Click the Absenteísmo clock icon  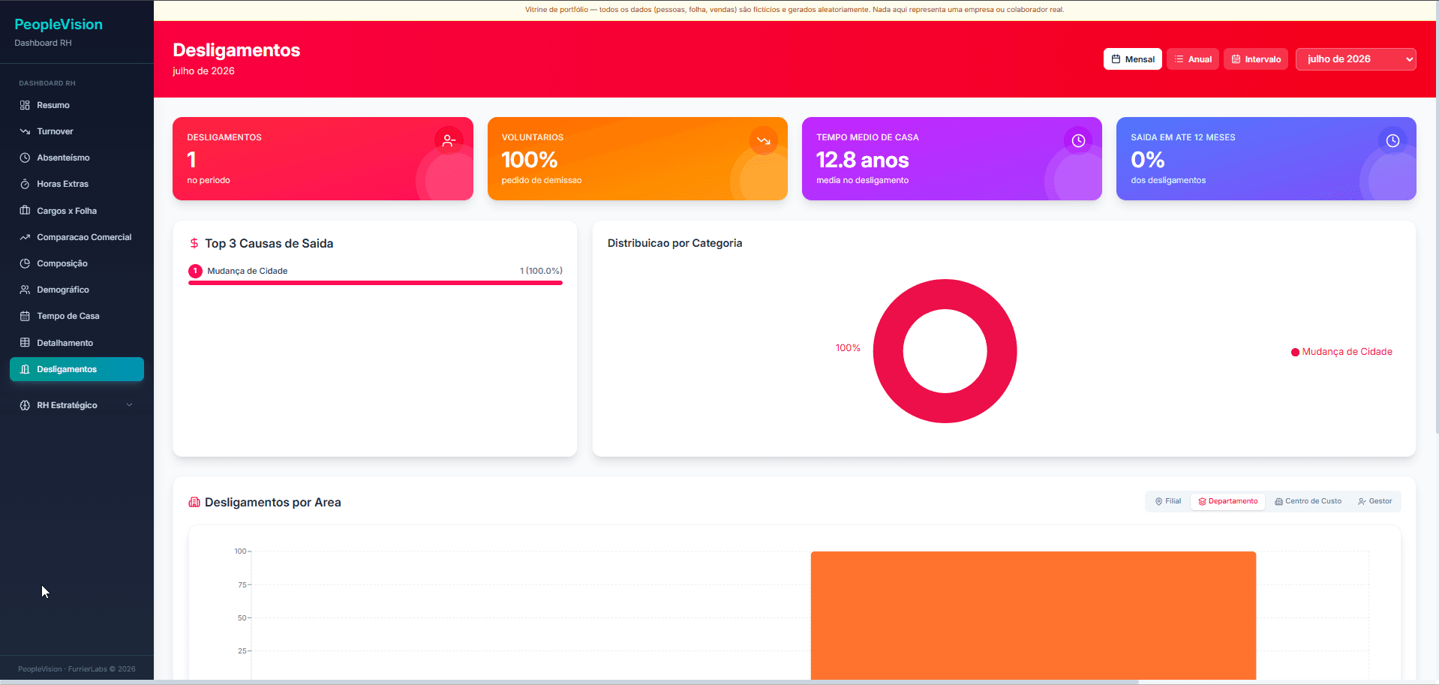click(25, 158)
